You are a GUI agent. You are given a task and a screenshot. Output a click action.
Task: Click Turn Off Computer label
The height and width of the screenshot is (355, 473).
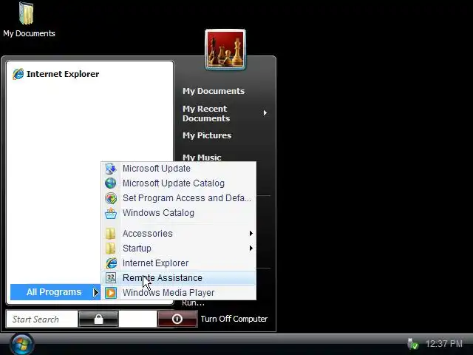(x=234, y=319)
